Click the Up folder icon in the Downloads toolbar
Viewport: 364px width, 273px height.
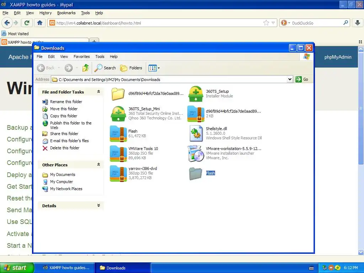pos(86,68)
